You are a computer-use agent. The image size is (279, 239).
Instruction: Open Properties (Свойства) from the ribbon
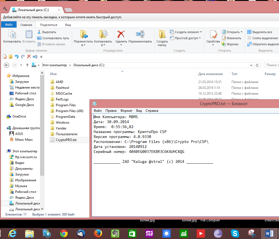click(213, 35)
